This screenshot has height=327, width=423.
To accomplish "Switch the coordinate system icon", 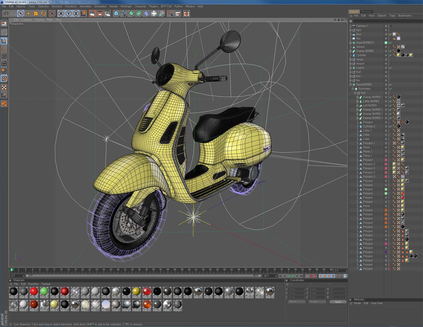I will (x=84, y=14).
